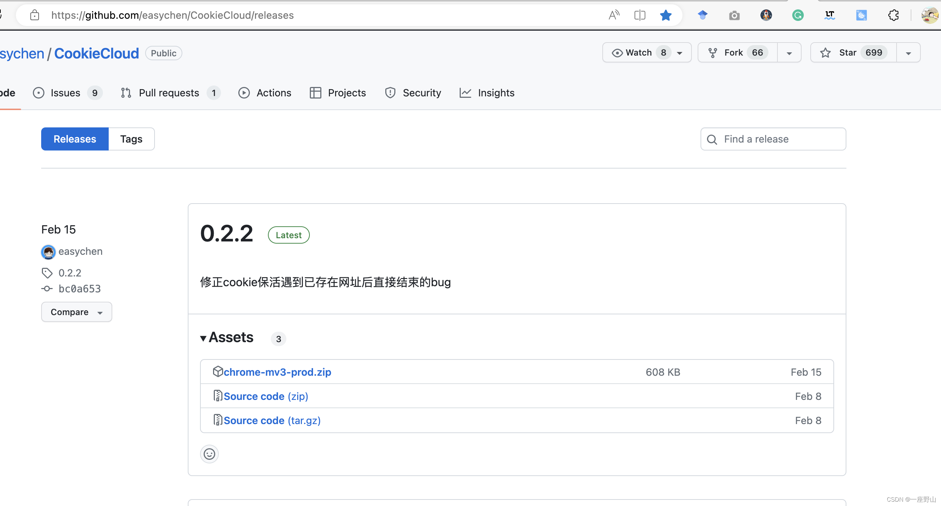
Task: Open commit bc0a653
Action: tap(80, 289)
